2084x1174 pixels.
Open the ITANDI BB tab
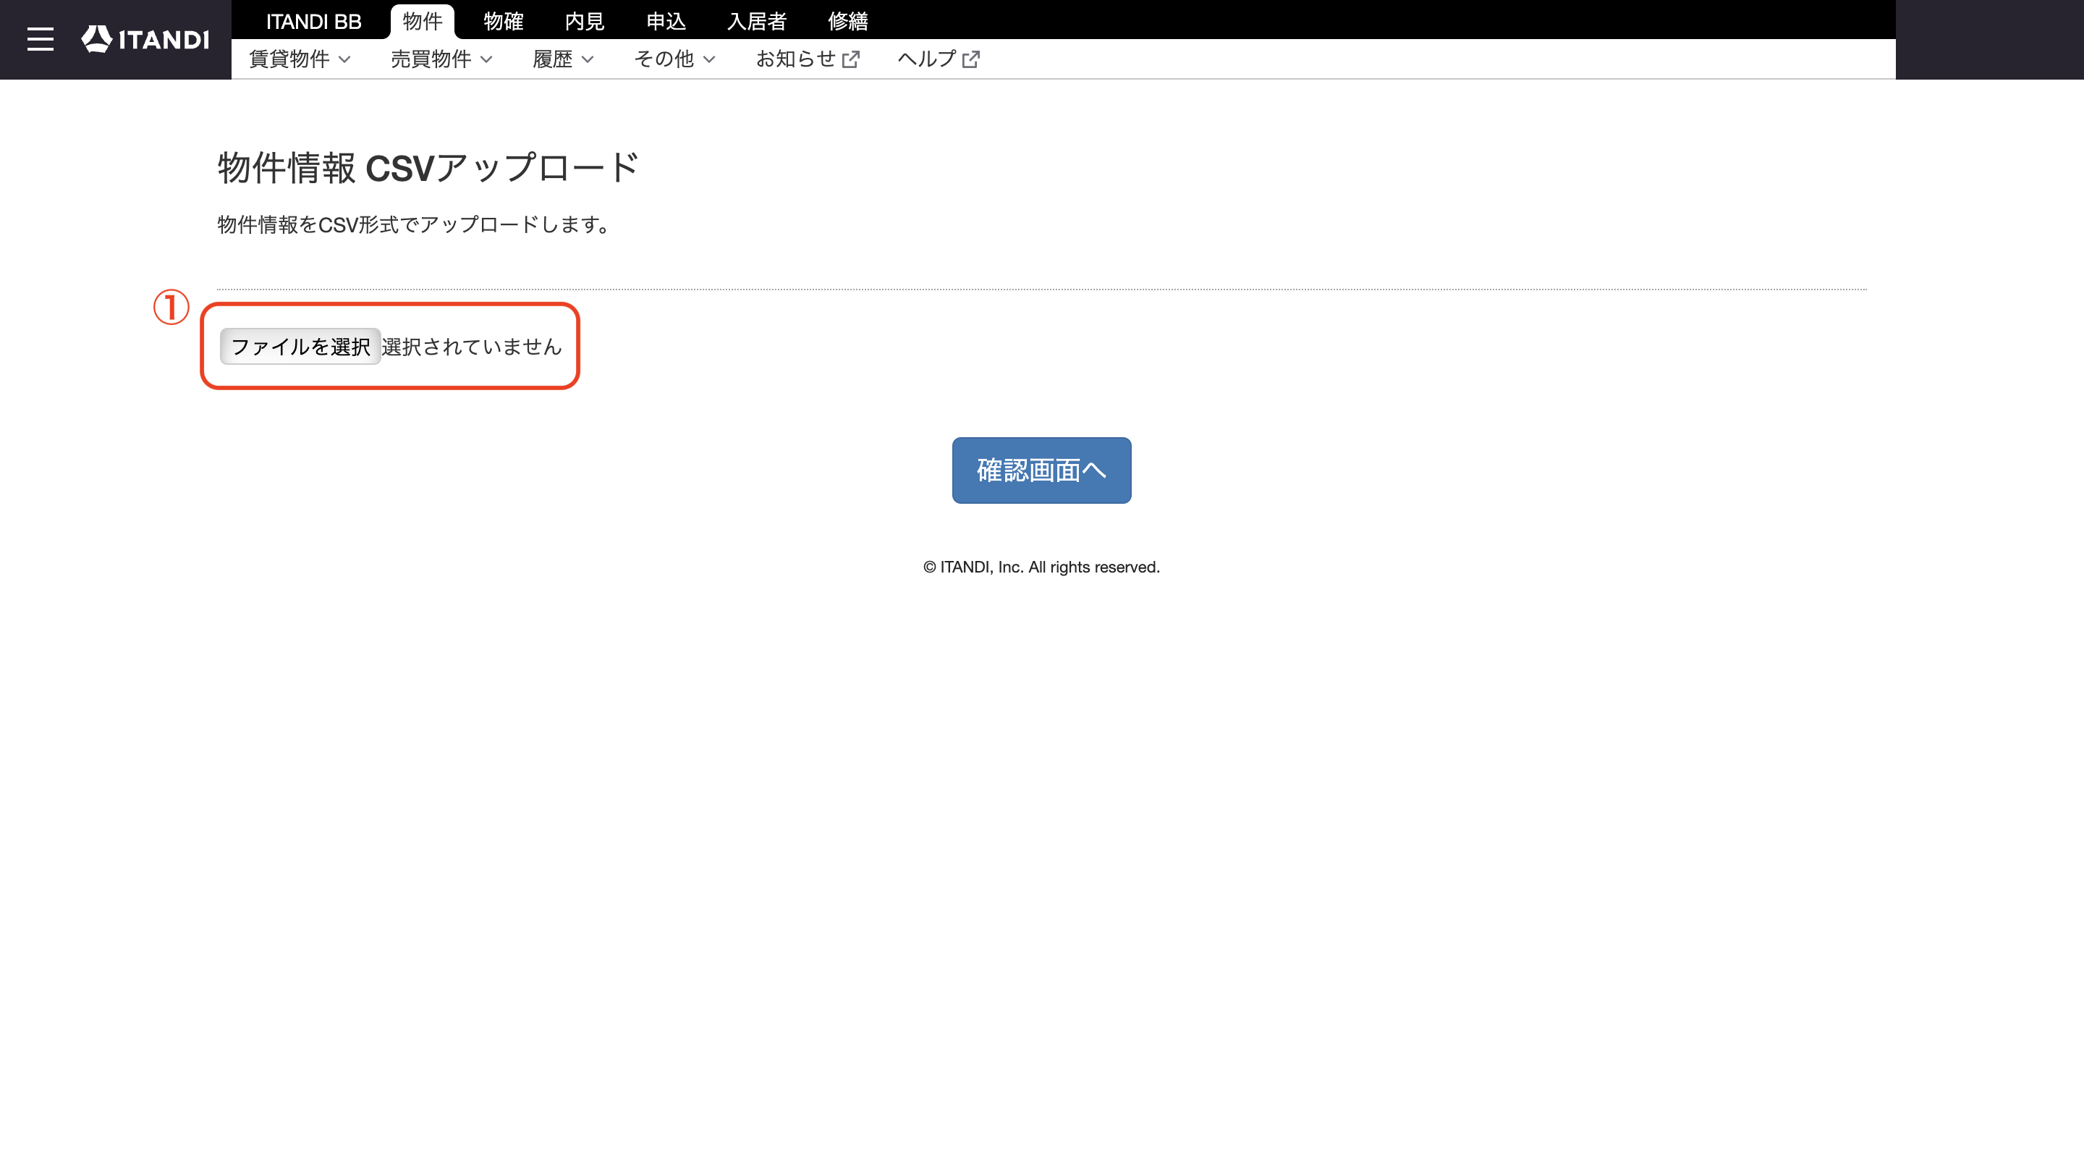[x=314, y=21]
